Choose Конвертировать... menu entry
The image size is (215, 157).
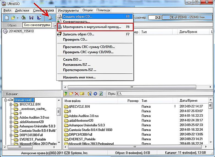point(95,21)
